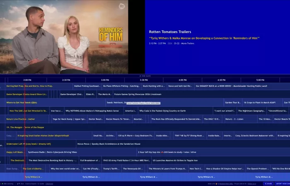Select 'Steve and Seth Get Ric...' program
The width and height of the screenshot is (290, 186).
181,86
